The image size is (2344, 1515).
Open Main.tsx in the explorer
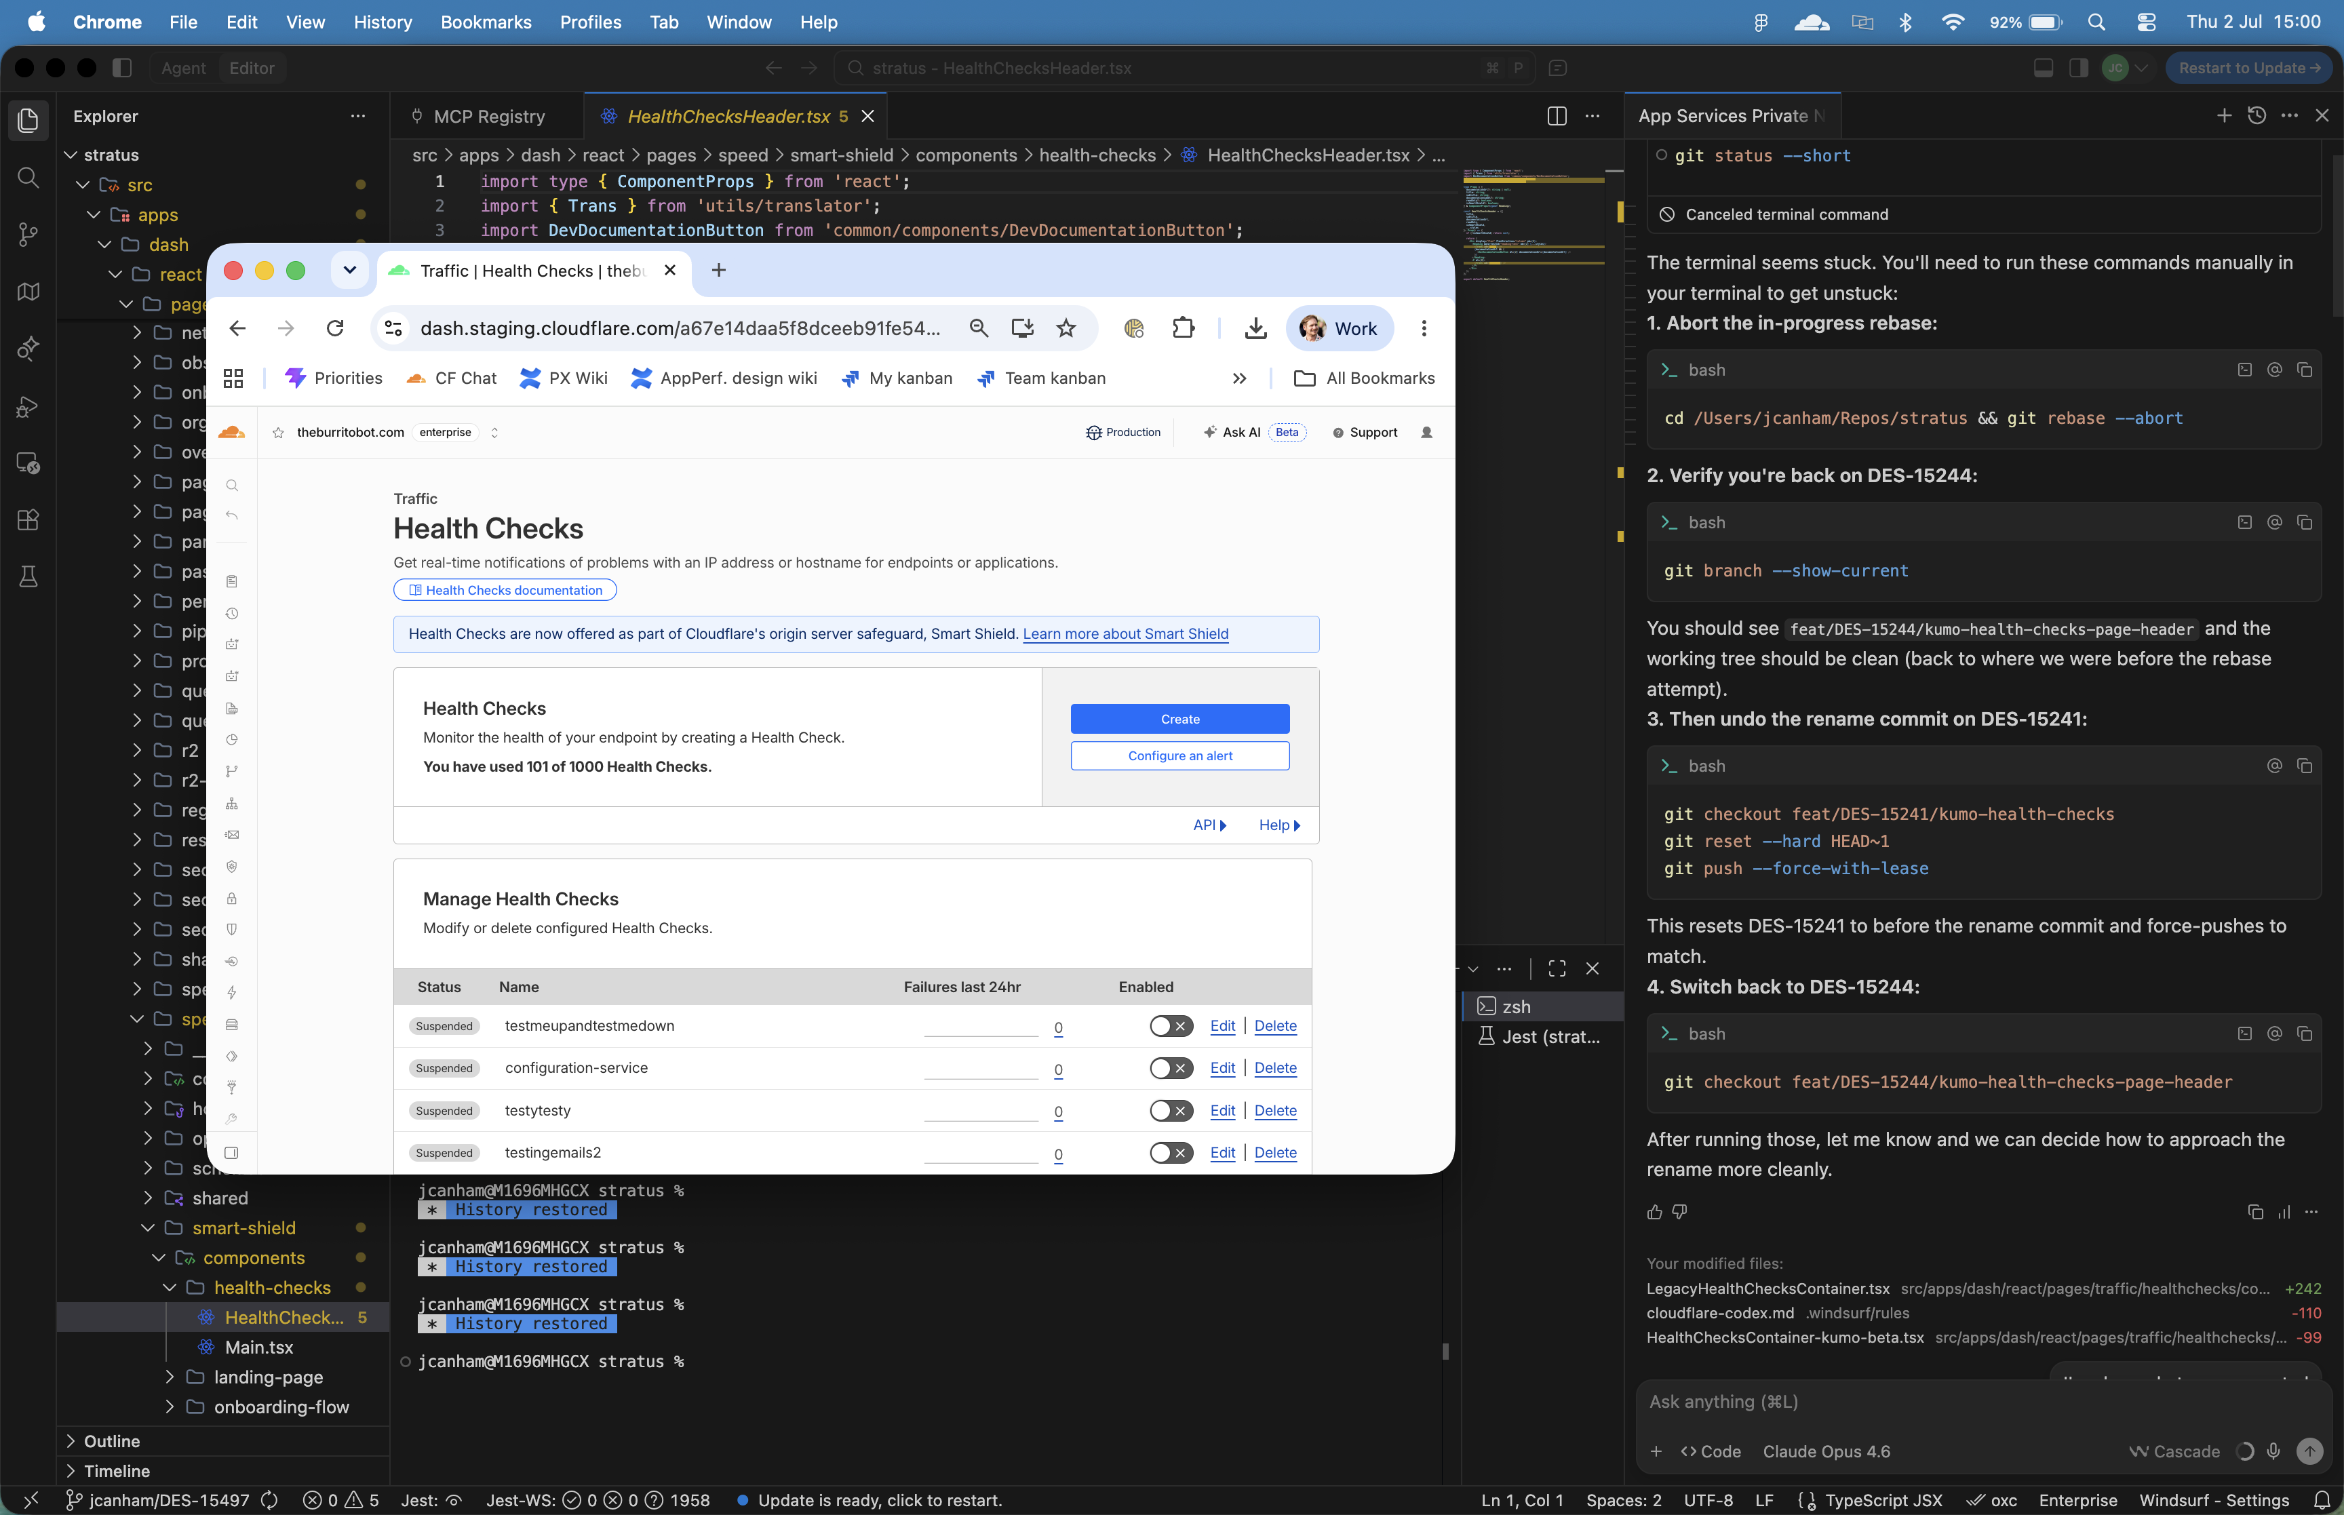[x=258, y=1347]
